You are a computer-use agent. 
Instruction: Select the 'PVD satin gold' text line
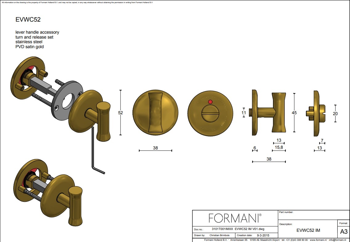30,47
